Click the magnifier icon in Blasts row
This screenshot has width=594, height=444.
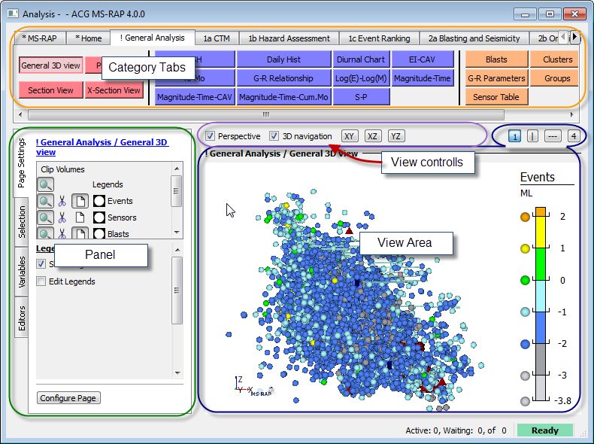coord(45,233)
